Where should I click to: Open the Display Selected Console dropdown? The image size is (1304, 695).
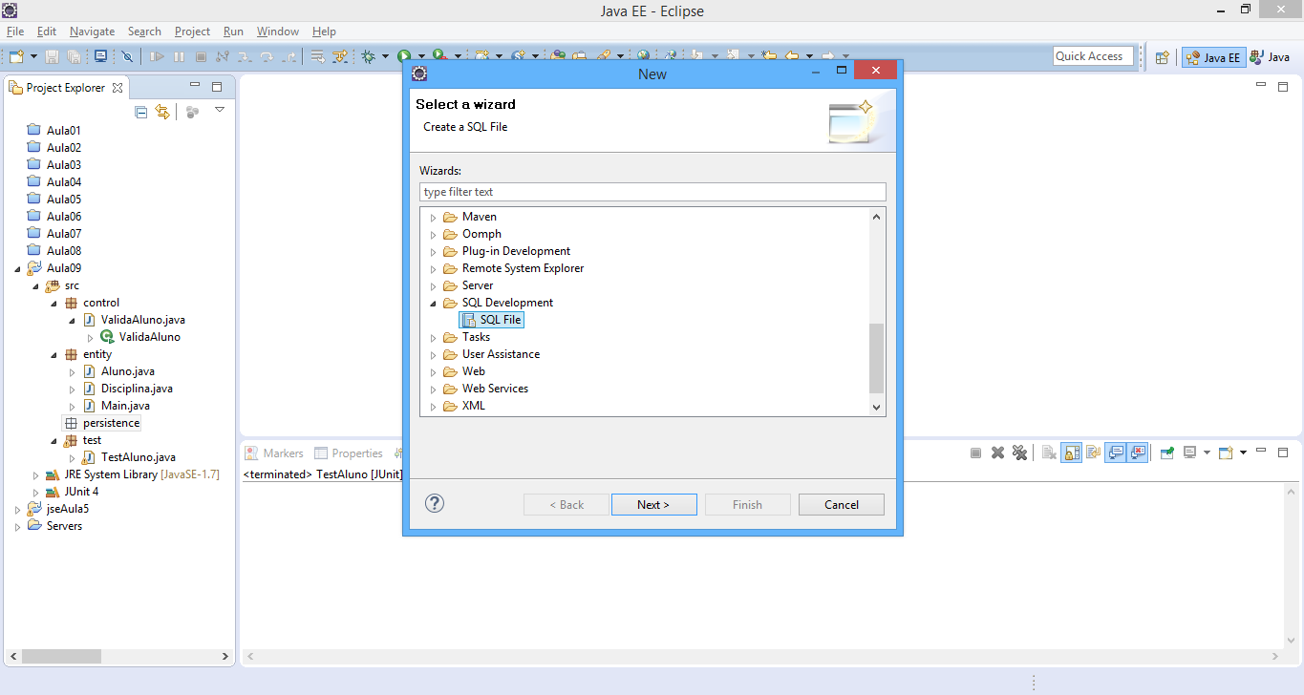pos(1207,453)
